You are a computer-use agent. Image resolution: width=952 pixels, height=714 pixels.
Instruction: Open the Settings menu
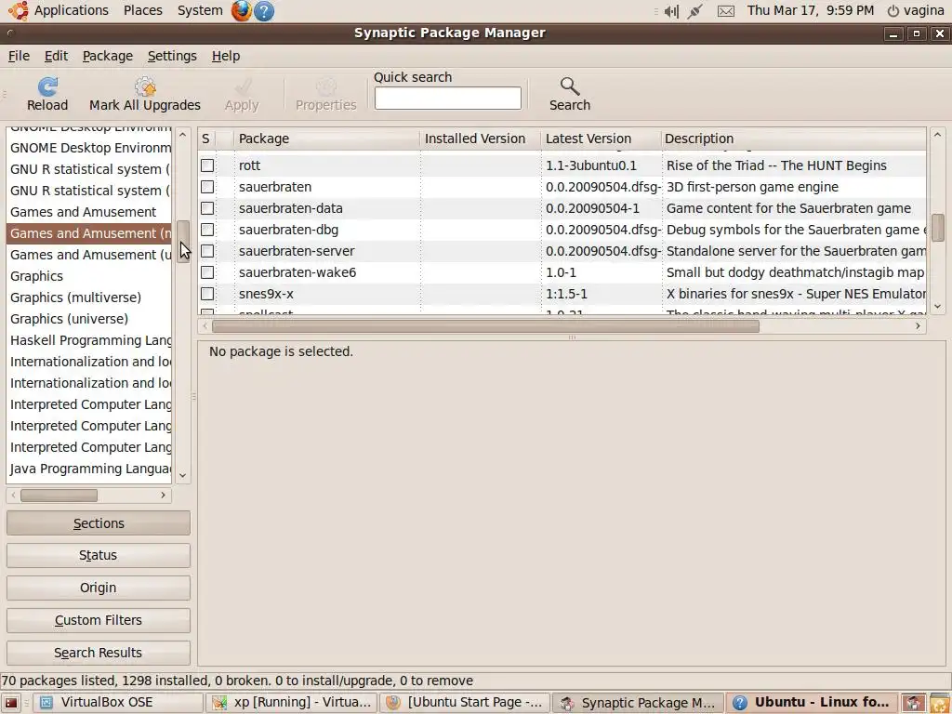click(172, 56)
